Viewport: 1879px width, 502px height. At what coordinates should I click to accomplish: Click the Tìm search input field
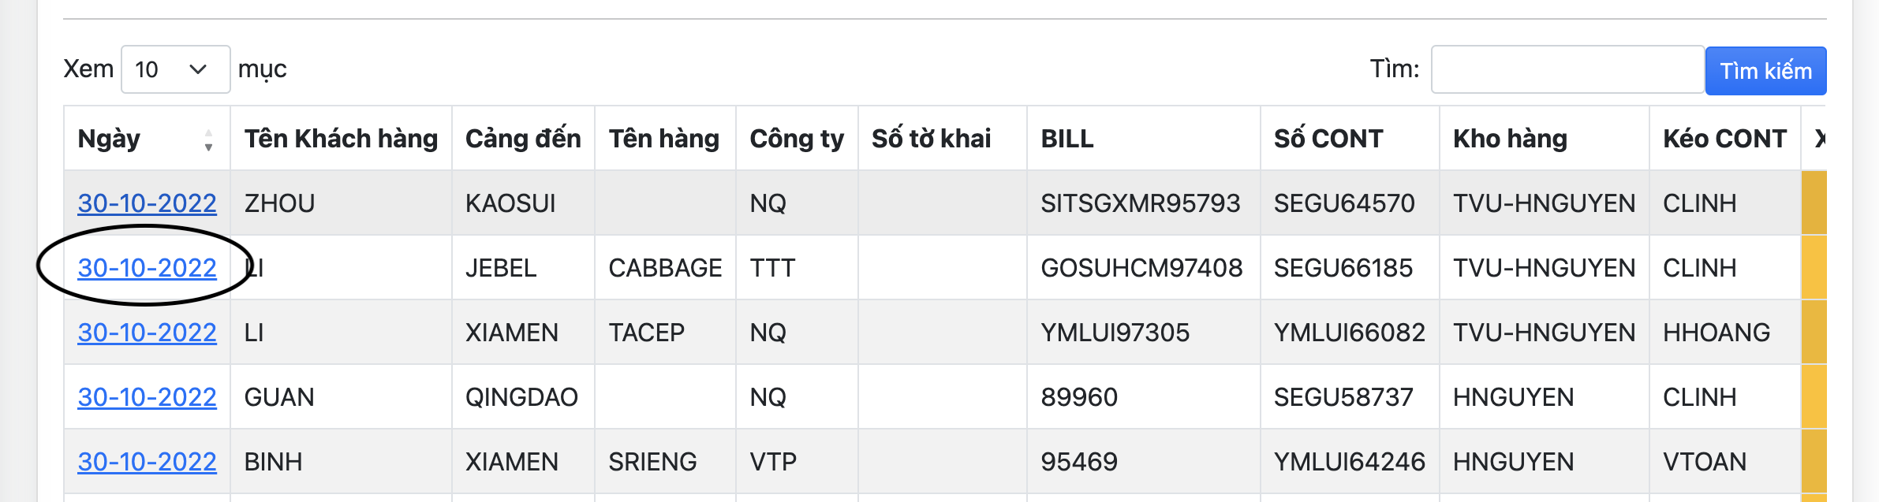coord(1567,69)
